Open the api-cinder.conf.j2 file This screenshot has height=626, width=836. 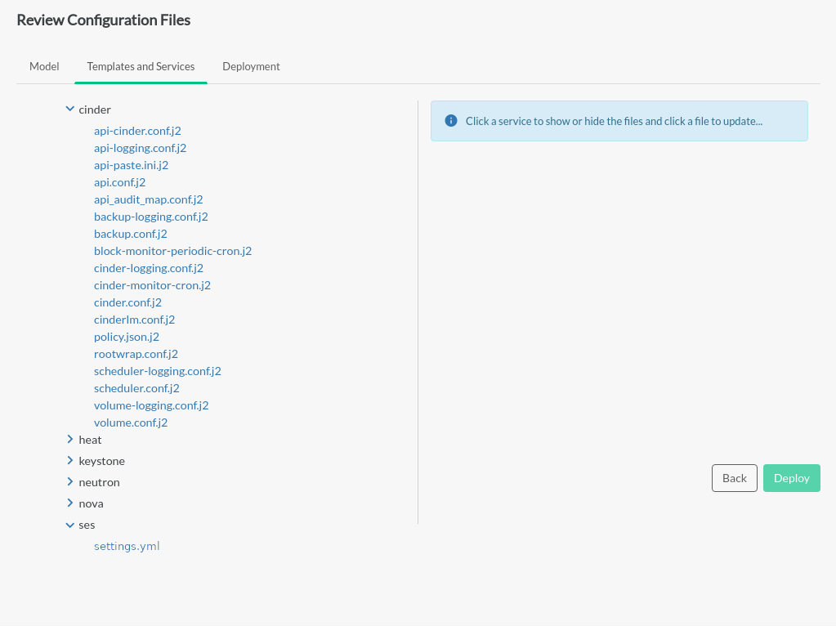pyautogui.click(x=137, y=131)
